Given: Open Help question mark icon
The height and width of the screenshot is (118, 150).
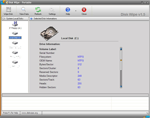Looking at the screenshot, I should 68,10.
